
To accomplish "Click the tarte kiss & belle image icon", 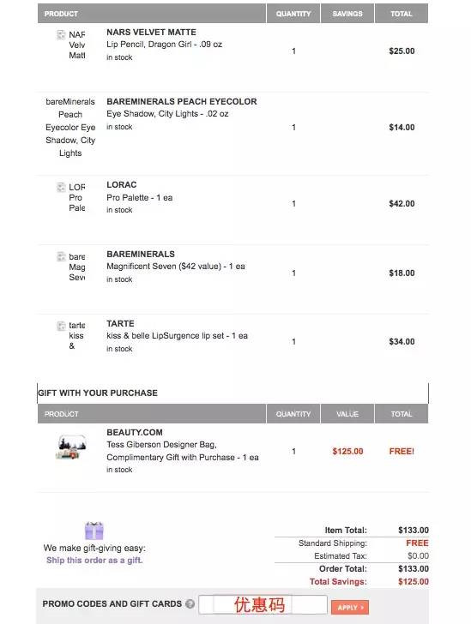I will tap(61, 326).
